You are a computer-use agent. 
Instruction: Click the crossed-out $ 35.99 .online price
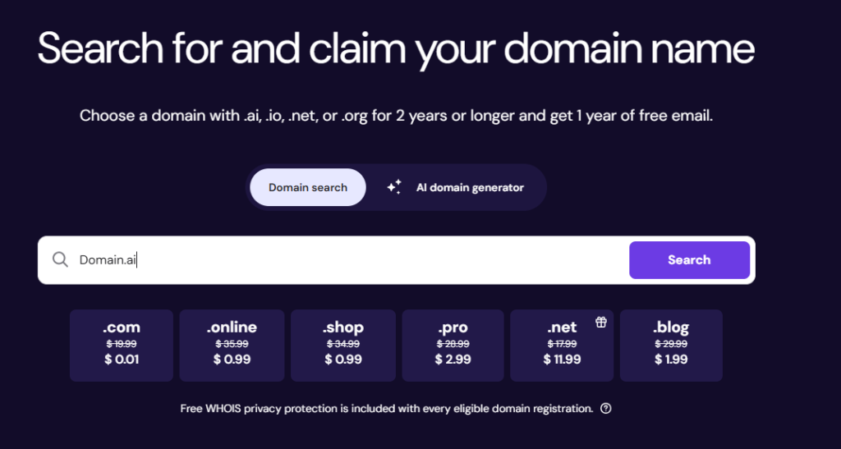(232, 344)
